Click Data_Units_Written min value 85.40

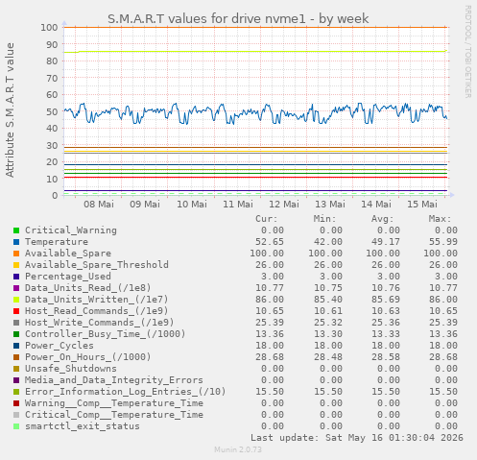[x=328, y=300]
